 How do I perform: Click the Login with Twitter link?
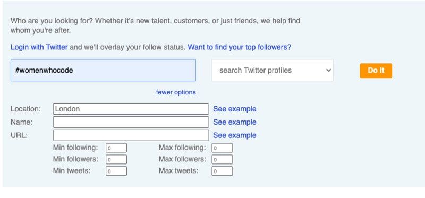tap(39, 47)
